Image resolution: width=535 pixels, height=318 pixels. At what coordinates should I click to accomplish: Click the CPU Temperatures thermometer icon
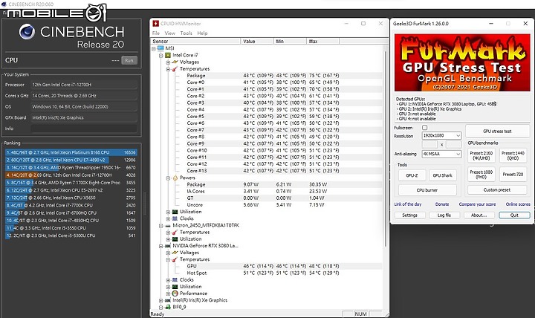[x=175, y=68]
